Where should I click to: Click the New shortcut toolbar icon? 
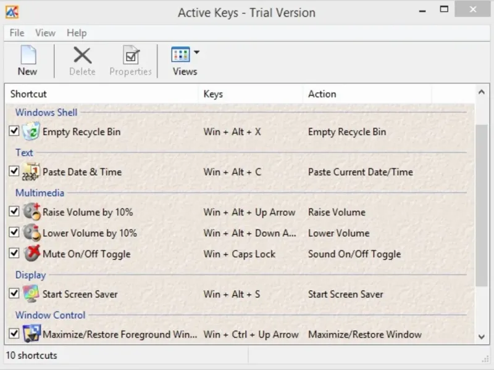pos(28,55)
